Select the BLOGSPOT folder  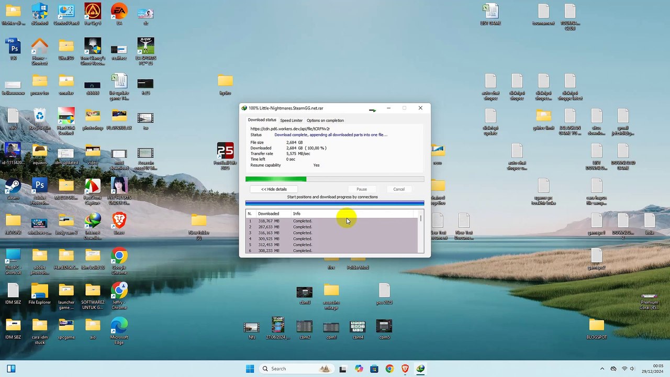pyautogui.click(x=596, y=329)
